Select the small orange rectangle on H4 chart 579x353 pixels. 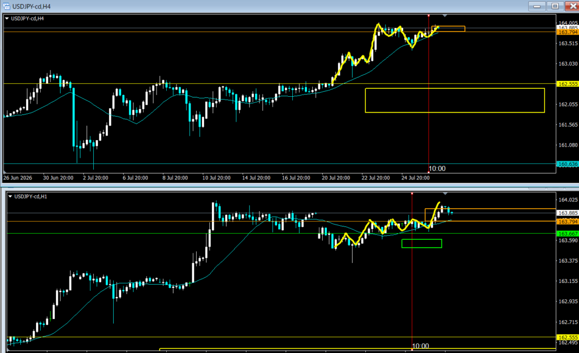[x=448, y=29]
